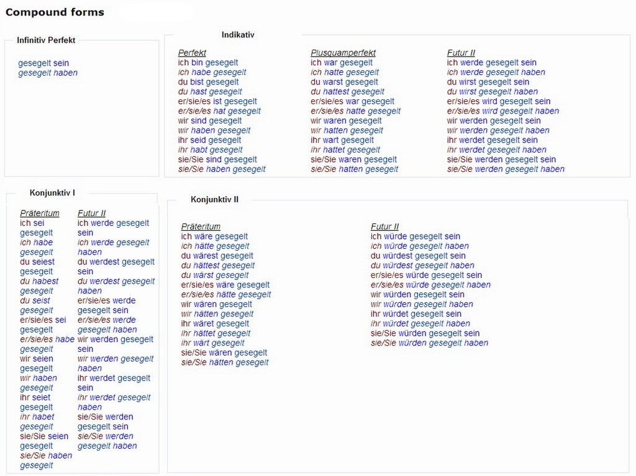Click the 'du hast gesegelt' entry
This screenshot has height=476, width=636.
[x=210, y=92]
